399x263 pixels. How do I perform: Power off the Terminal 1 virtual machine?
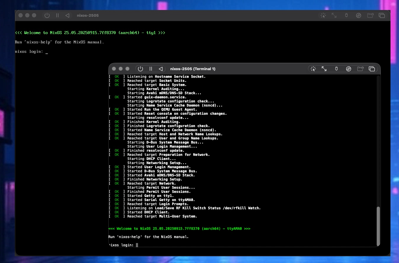[140, 69]
